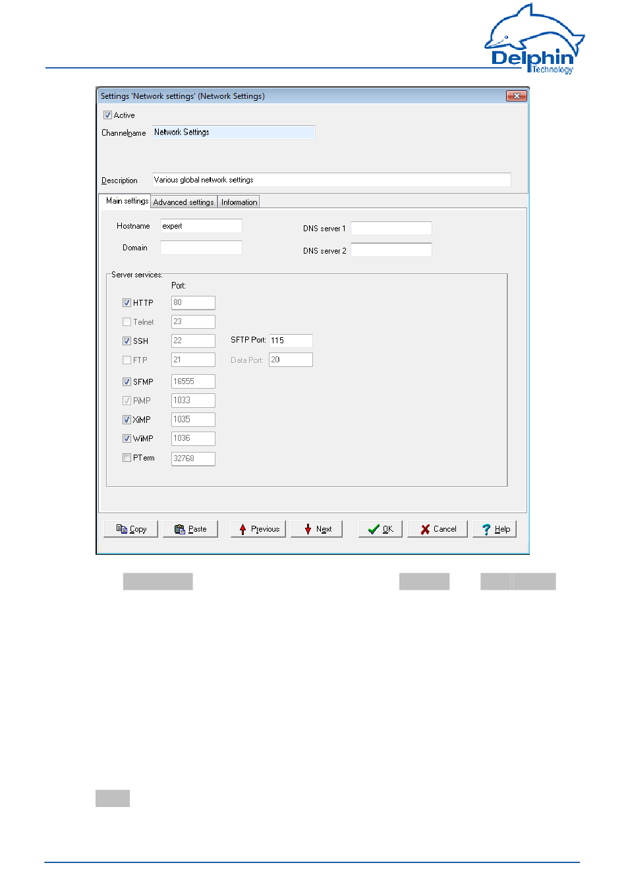Image resolution: width=626 pixels, height=894 pixels.
Task: Uncheck the HTTP service checkbox
Action: tap(127, 303)
